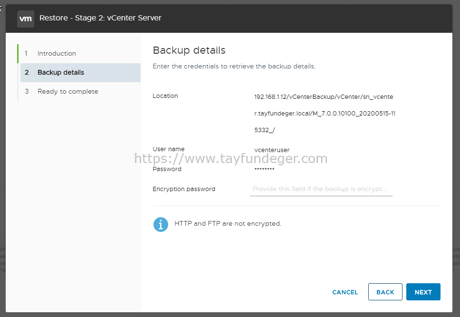This screenshot has width=460, height=317.
Task: Click the Encryption password field
Action: click(x=321, y=189)
